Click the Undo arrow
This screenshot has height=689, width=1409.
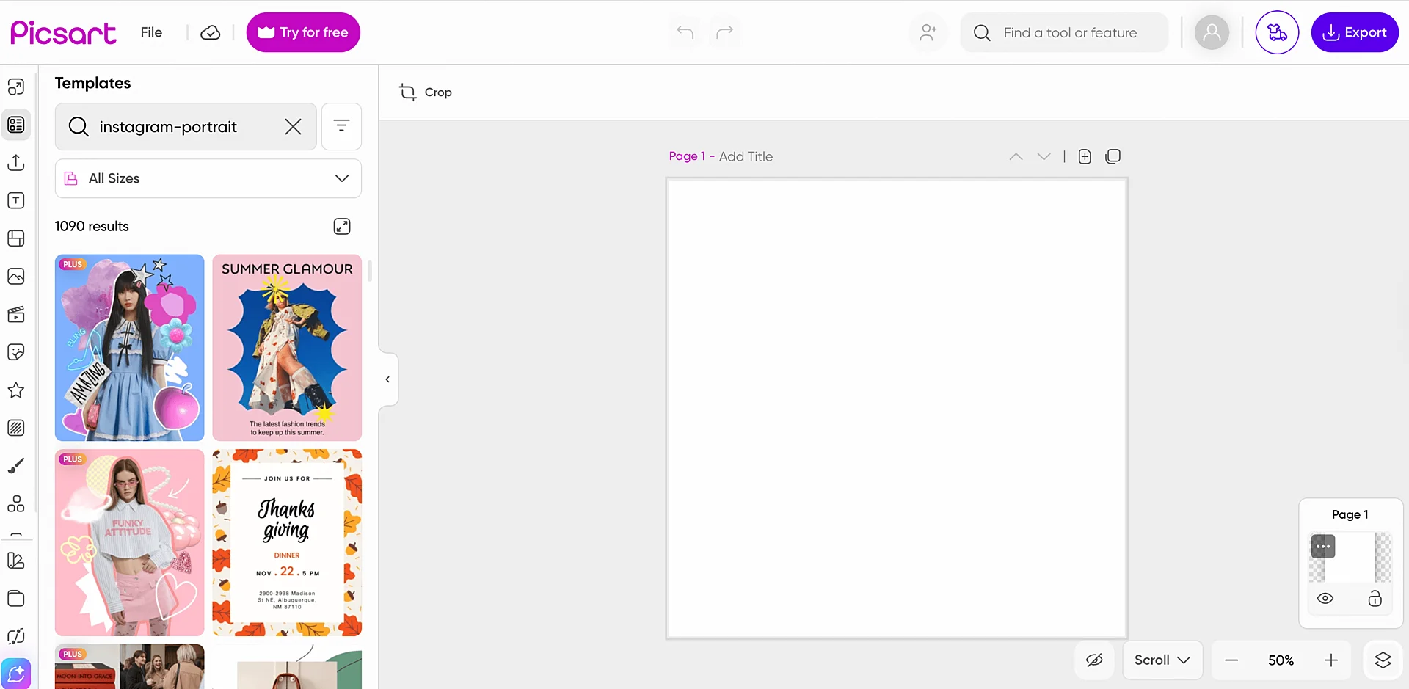[685, 32]
